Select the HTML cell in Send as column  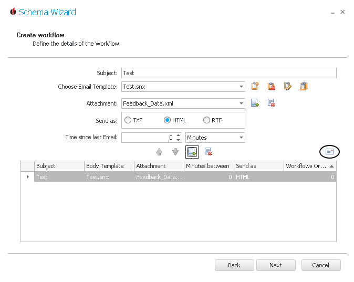tap(259, 177)
